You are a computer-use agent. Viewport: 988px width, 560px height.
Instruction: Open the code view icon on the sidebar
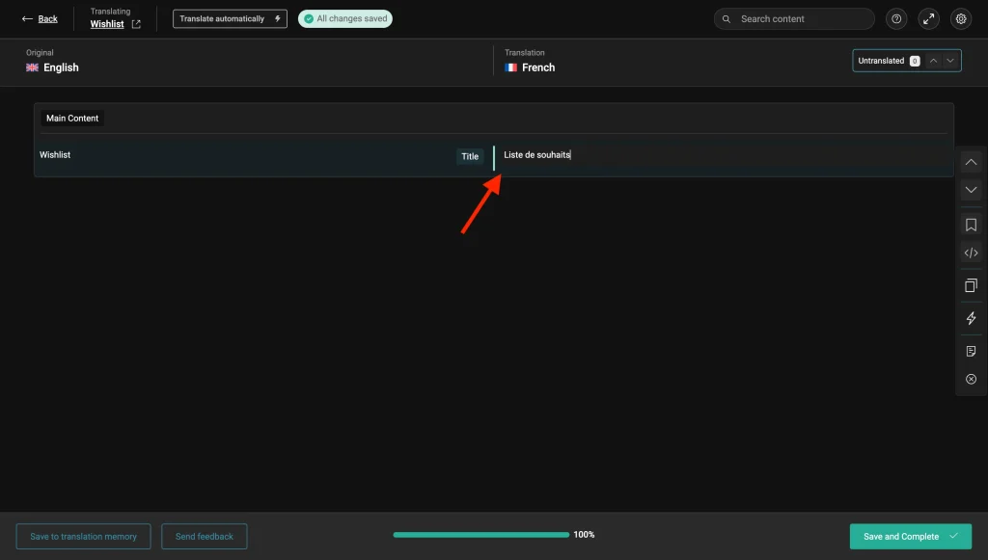(971, 253)
